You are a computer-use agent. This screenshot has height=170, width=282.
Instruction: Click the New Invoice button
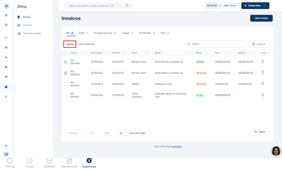pos(261,18)
